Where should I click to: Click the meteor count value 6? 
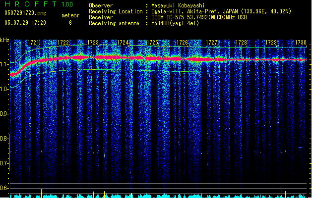click(x=70, y=23)
